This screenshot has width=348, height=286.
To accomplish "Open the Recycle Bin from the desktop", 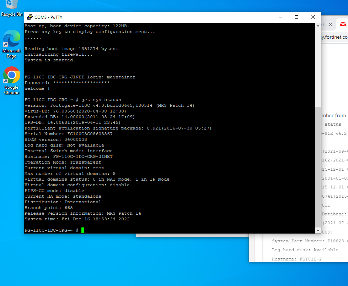I will click(11, 5).
